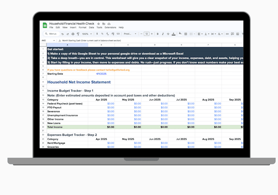
Task: Print the spreadsheet
Action: pos(73,34)
